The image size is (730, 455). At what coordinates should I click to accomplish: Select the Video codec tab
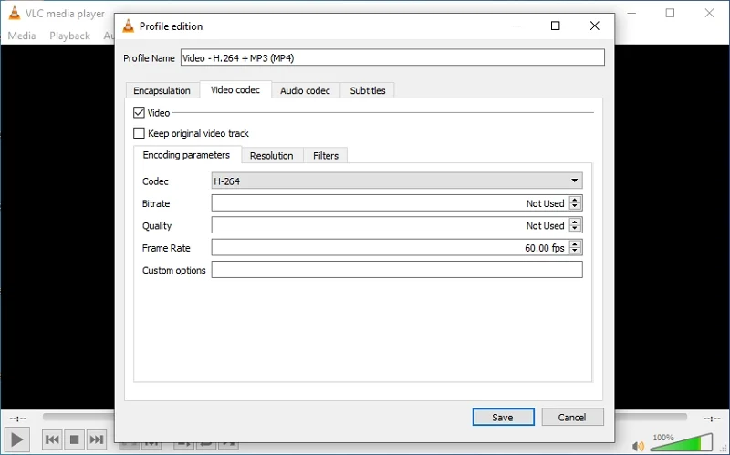coord(235,89)
